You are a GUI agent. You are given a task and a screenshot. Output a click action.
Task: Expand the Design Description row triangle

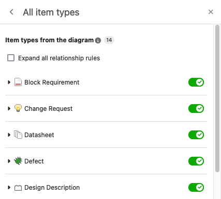pos(9,187)
